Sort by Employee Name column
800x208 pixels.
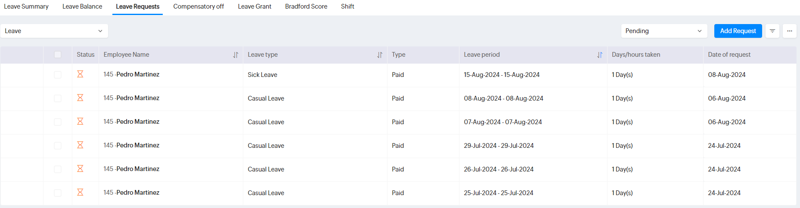point(236,55)
